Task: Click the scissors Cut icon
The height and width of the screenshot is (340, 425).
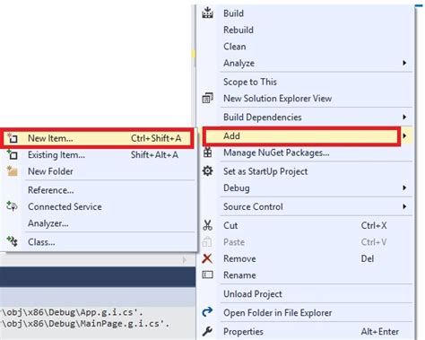Action: pyautogui.click(x=207, y=225)
